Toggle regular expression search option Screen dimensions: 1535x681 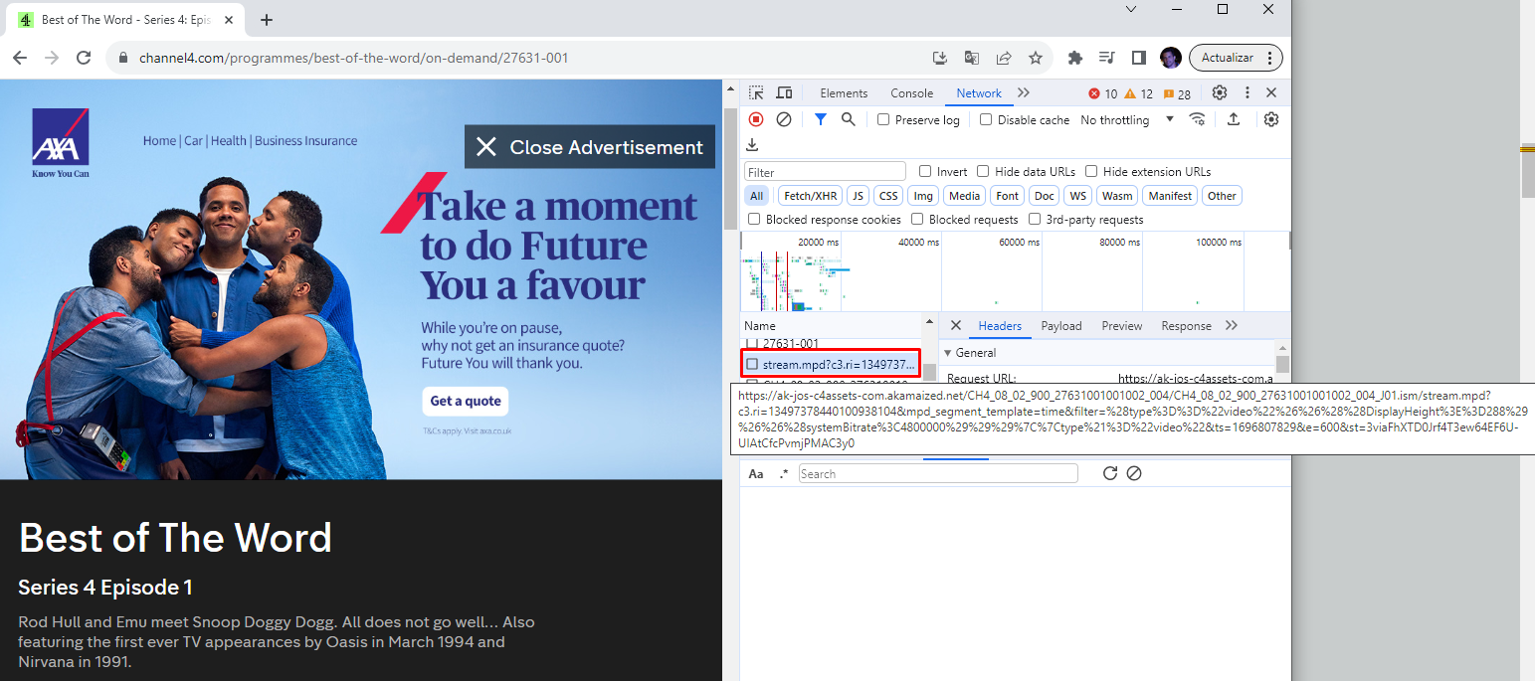pos(784,474)
